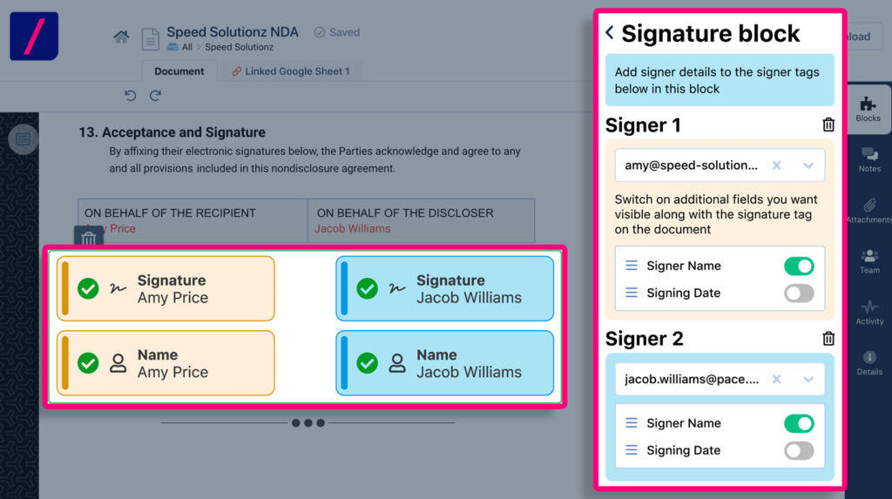
Task: Go to home icon
Action: click(x=121, y=37)
